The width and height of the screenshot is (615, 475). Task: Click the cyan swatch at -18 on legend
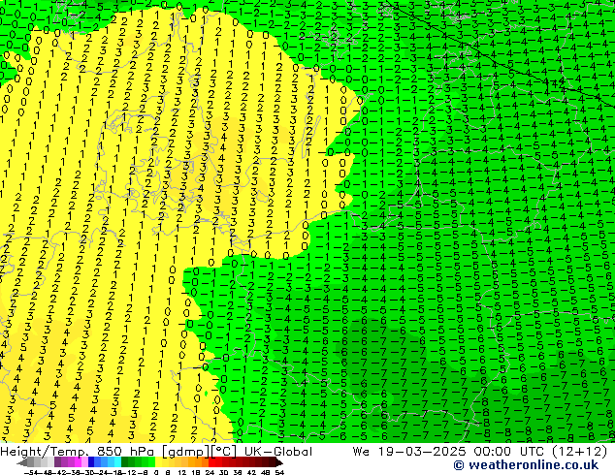click(118, 462)
